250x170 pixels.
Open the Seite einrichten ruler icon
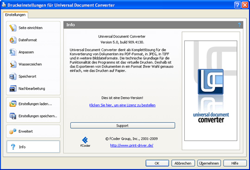(x=13, y=28)
